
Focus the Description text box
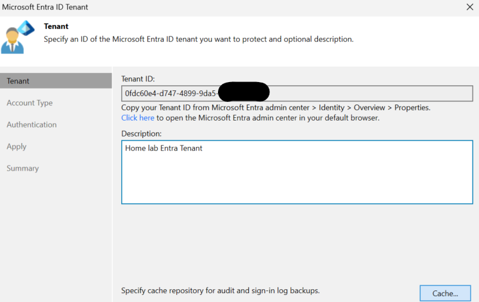pyautogui.click(x=297, y=172)
